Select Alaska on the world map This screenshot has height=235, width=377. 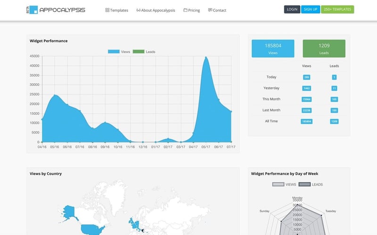tap(68, 212)
